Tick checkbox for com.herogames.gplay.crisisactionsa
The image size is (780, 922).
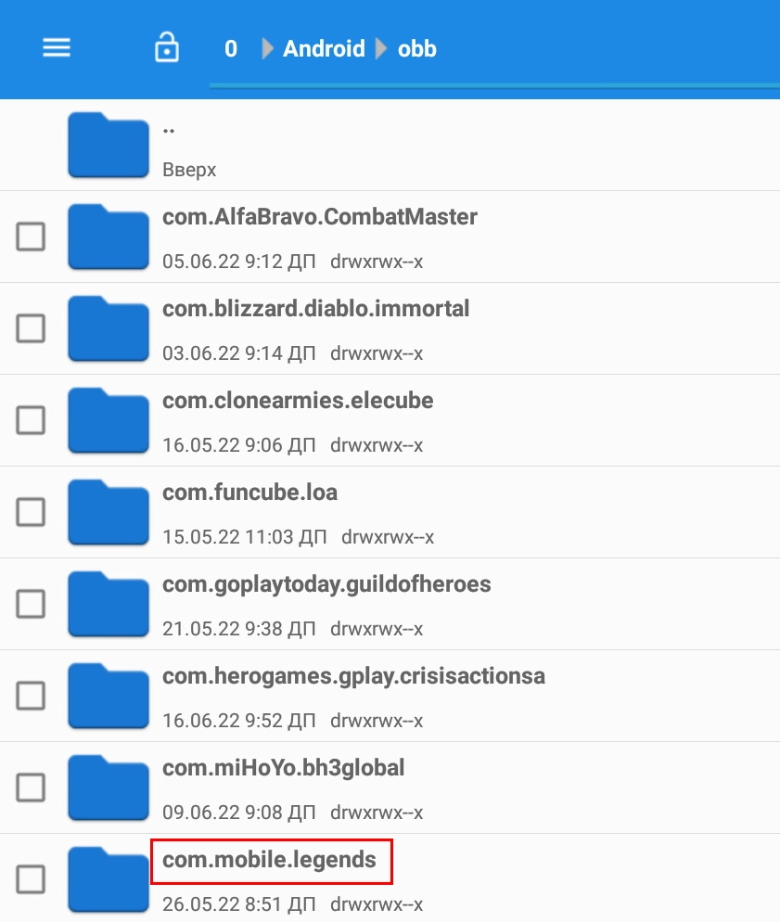31,696
